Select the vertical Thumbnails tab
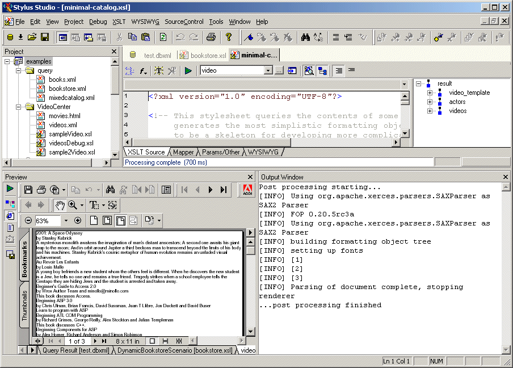The width and height of the screenshot is (513, 368). [24, 307]
